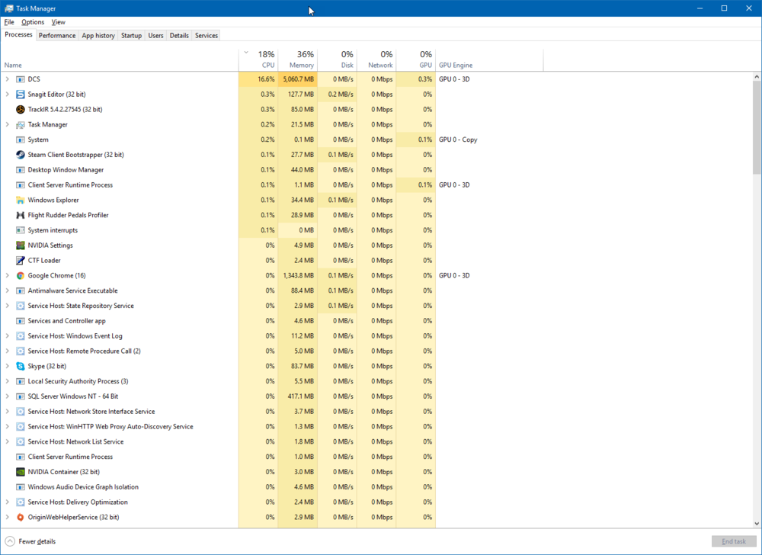Click the Local Security Authority Process icon
The height and width of the screenshot is (555, 762).
click(x=21, y=381)
